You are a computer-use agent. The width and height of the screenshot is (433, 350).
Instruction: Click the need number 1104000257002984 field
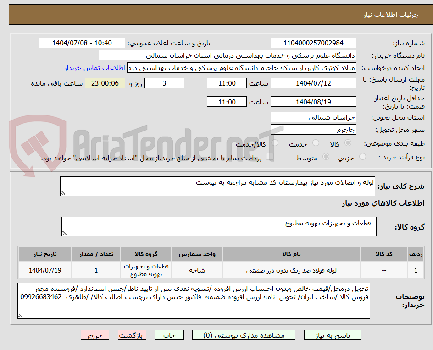coord(313,42)
